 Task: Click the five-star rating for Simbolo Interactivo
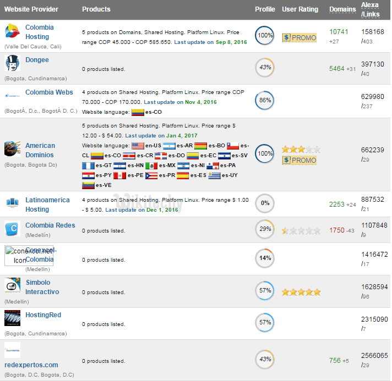[301, 292]
